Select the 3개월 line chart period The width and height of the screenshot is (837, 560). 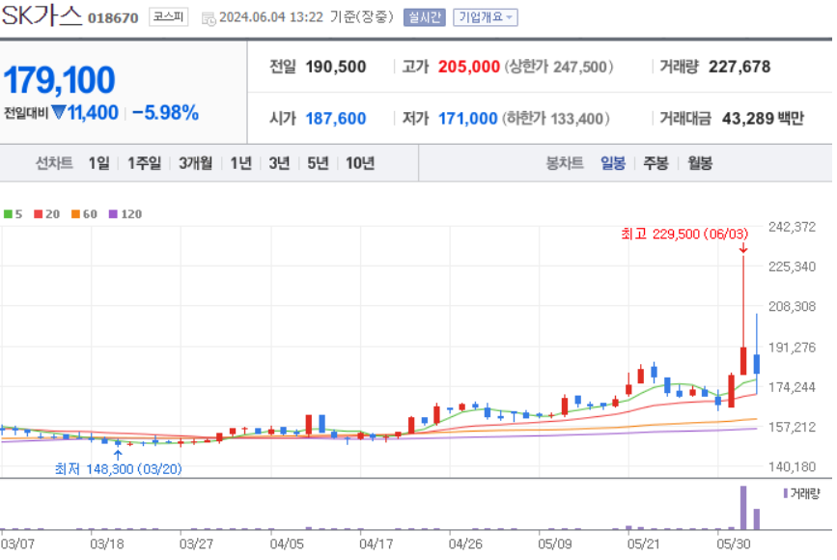pos(195,163)
